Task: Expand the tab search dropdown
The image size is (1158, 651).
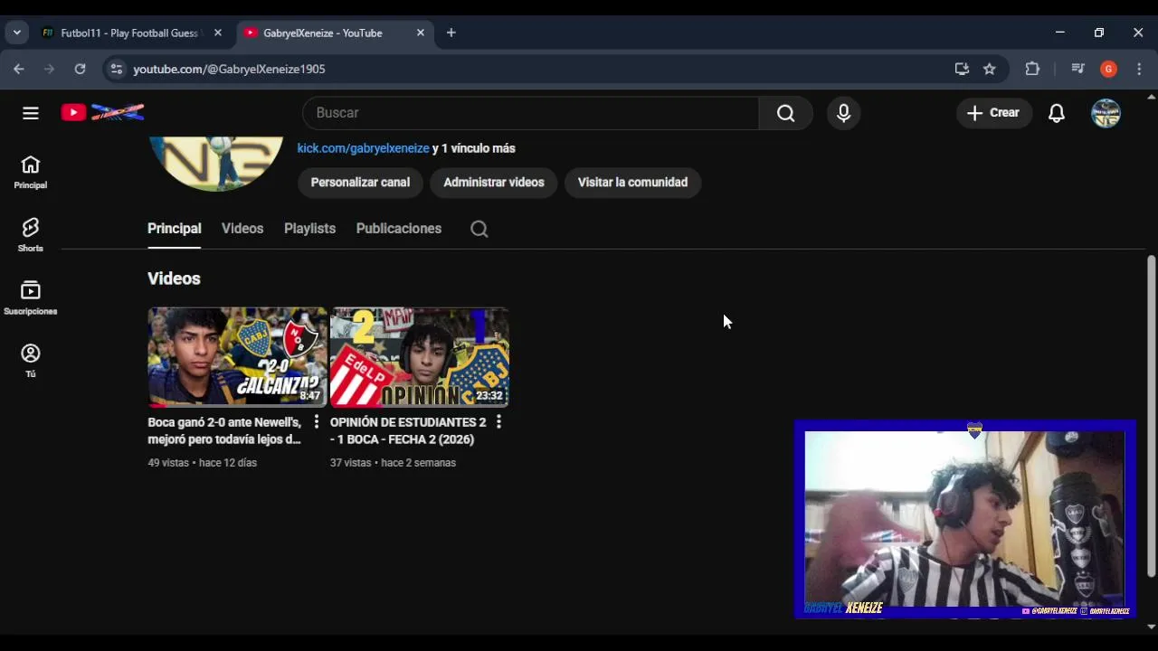Action: (16, 33)
